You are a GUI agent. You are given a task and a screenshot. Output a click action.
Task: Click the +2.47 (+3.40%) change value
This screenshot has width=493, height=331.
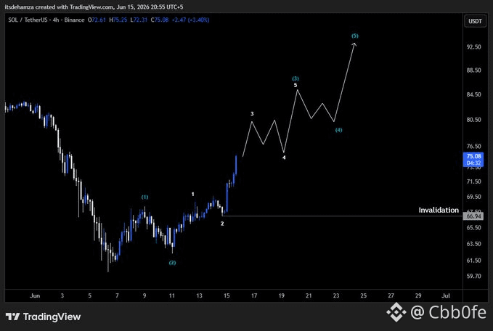(190, 20)
